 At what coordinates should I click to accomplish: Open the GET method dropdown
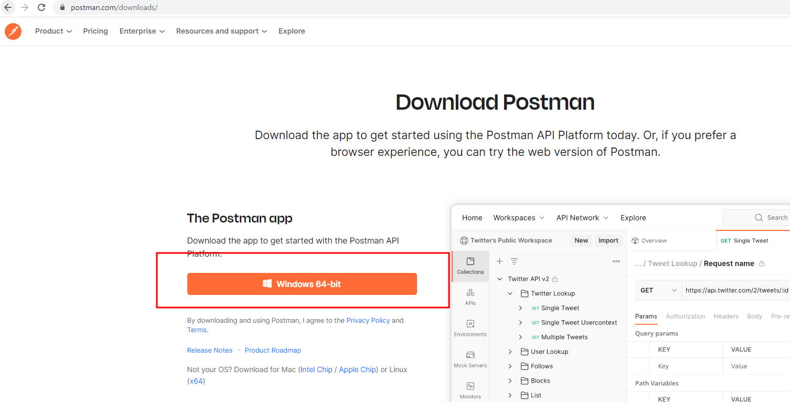pyautogui.click(x=658, y=290)
